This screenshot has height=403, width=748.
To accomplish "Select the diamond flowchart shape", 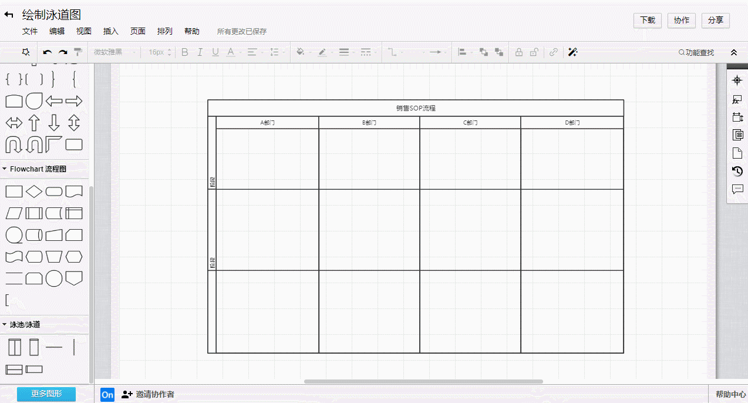I will [33, 191].
